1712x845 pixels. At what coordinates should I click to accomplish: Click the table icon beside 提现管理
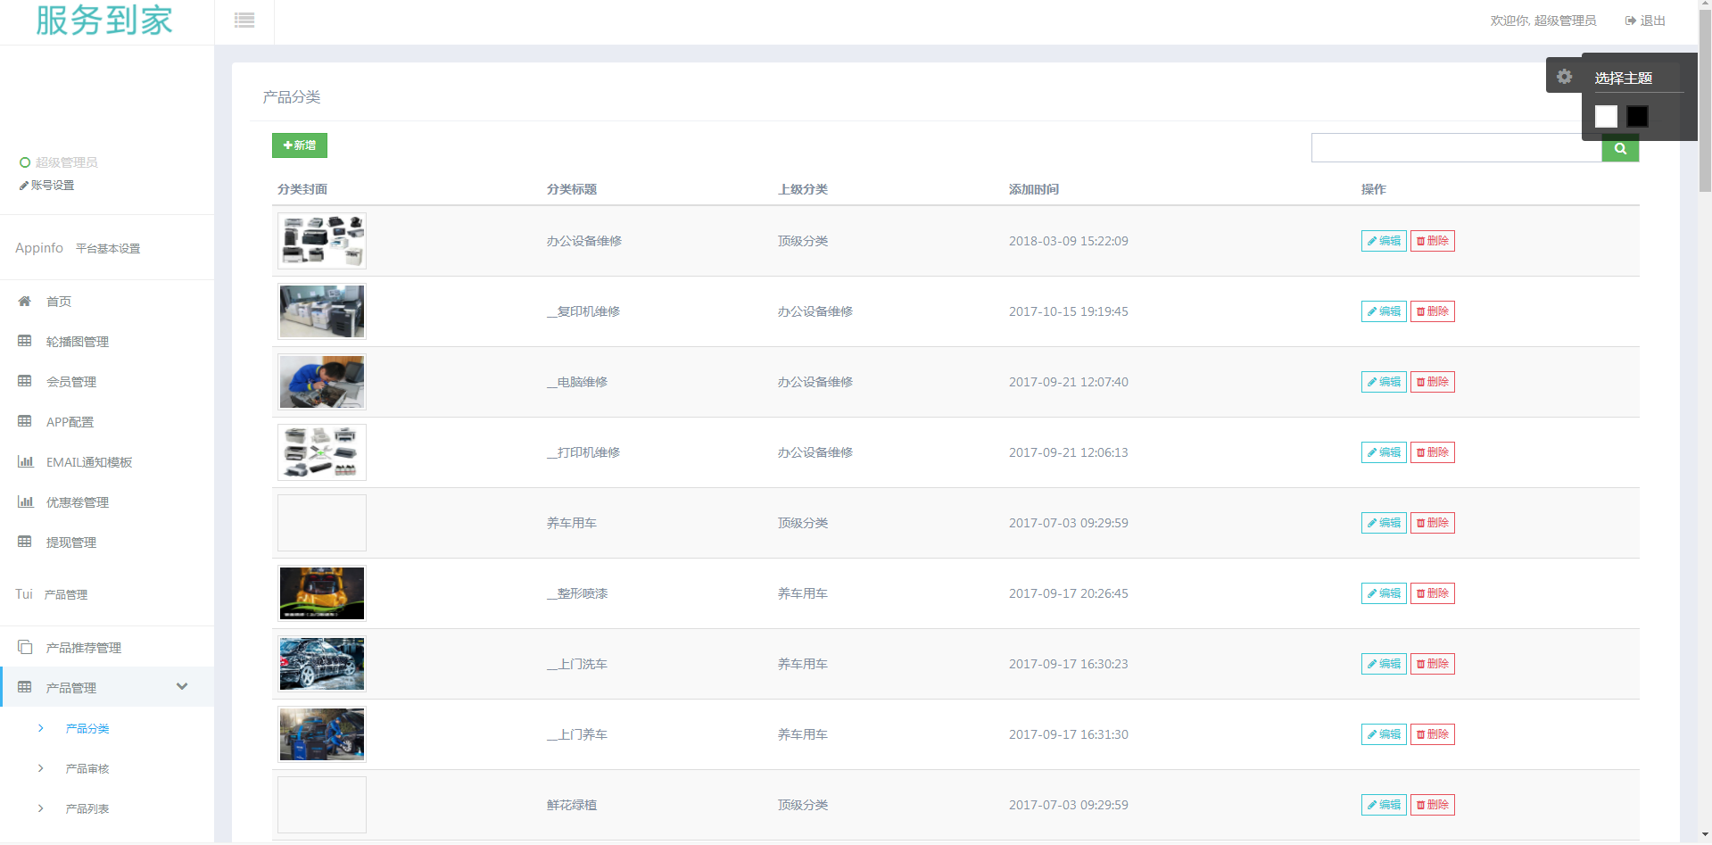(25, 542)
